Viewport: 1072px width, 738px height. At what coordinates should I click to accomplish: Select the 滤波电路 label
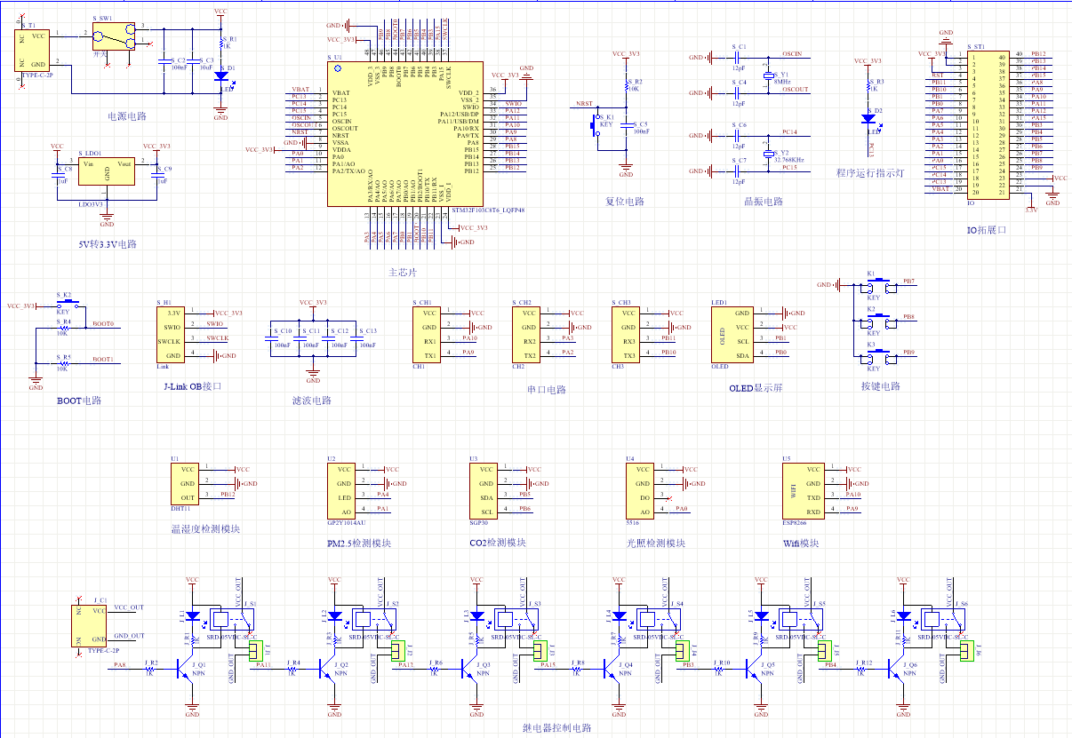[311, 401]
